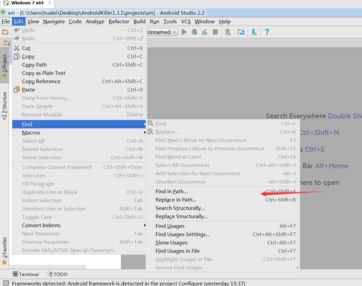Click the blue Help question mark icon

[x=267, y=32]
